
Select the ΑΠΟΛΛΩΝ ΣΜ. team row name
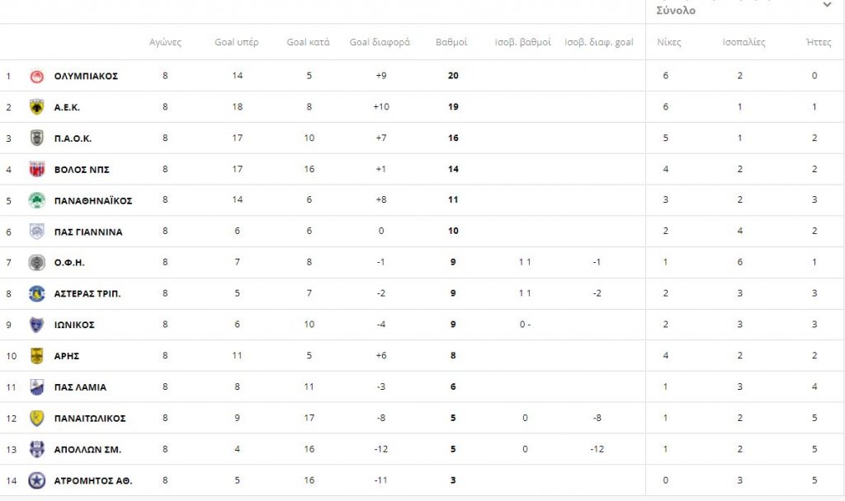tap(87, 449)
